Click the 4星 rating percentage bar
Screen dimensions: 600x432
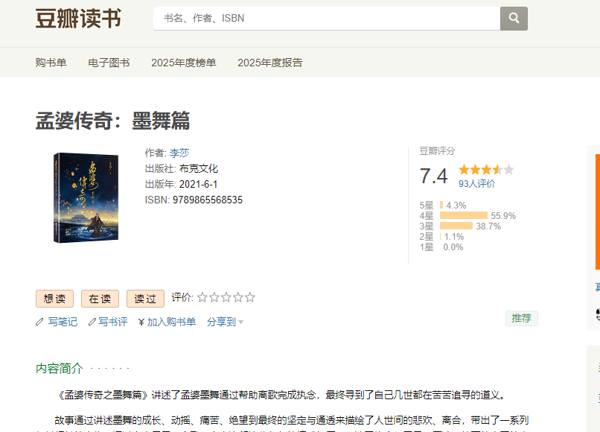tap(463, 216)
